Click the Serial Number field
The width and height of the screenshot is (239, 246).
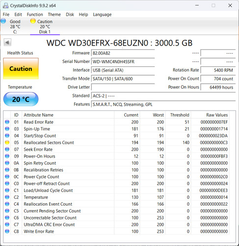coord(123,61)
